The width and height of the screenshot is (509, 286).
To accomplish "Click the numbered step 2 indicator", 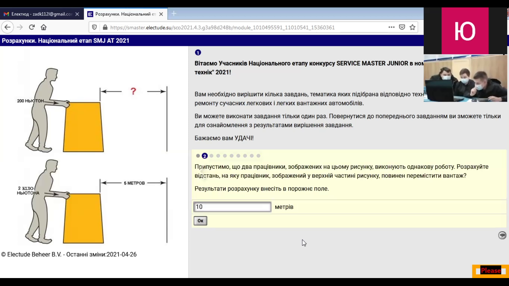I will 204,156.
